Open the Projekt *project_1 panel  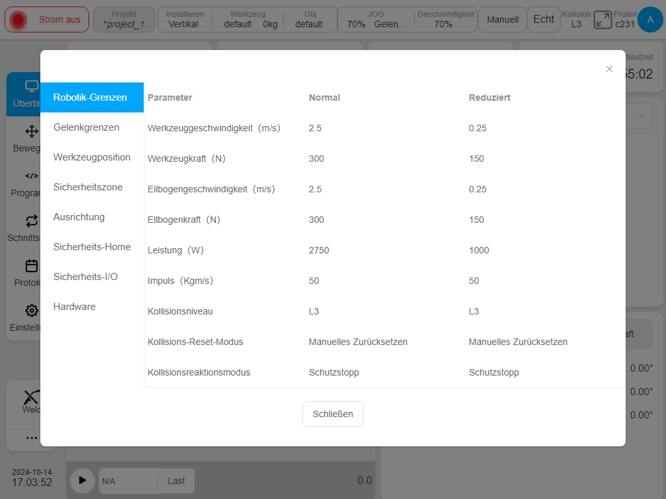click(124, 19)
